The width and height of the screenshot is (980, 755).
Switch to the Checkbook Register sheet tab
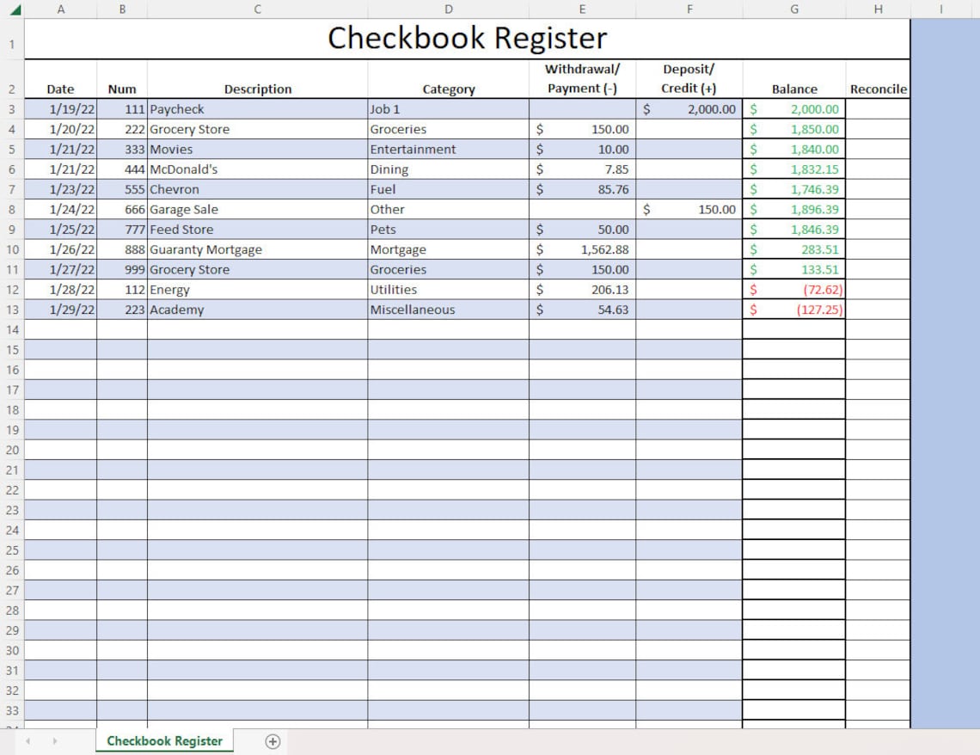(163, 740)
